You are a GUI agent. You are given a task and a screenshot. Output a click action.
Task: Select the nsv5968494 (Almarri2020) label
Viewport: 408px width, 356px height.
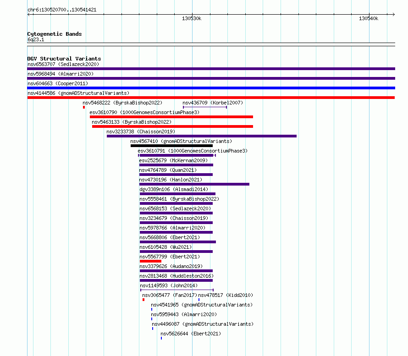[x=61, y=74]
